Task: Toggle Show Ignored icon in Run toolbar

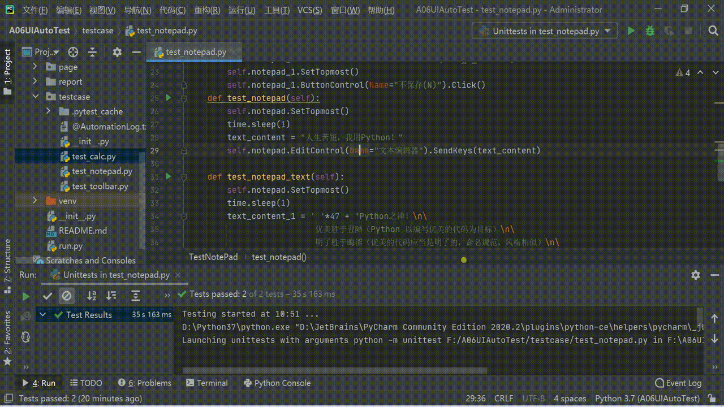Action: point(67,296)
